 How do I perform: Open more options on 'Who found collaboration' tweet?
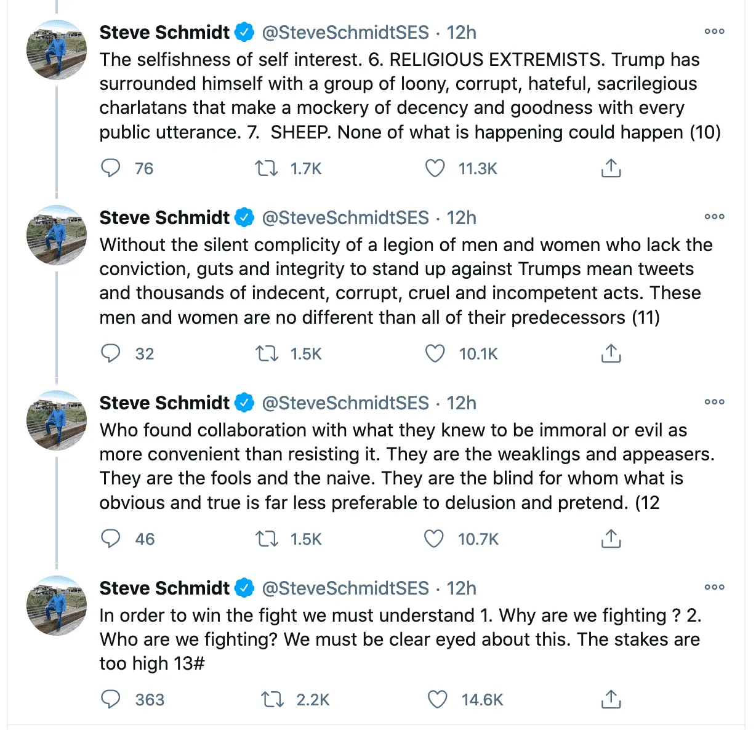pos(714,402)
